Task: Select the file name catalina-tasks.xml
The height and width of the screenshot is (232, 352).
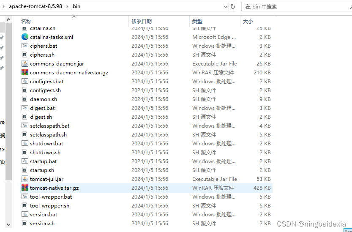Action: click(52, 37)
